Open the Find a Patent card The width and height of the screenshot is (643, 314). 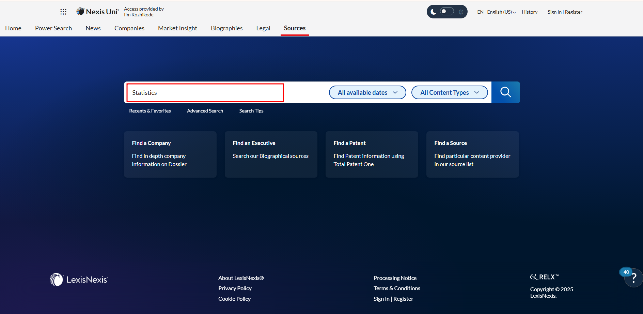tap(372, 154)
